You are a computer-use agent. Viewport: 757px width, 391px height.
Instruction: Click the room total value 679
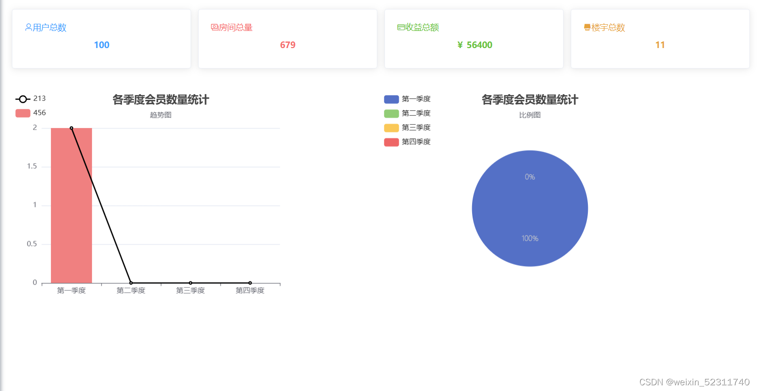pyautogui.click(x=288, y=45)
